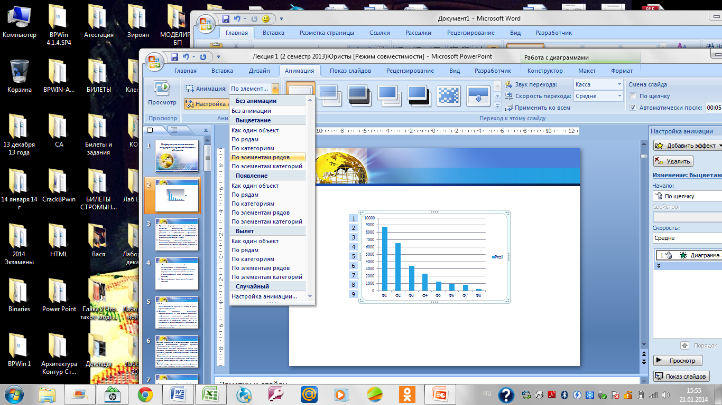Click the Показ слайдов button in animation pane
This screenshot has width=722, height=405.
[682, 376]
